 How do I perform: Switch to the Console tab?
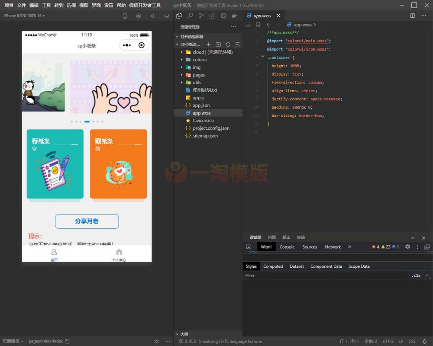(x=287, y=247)
